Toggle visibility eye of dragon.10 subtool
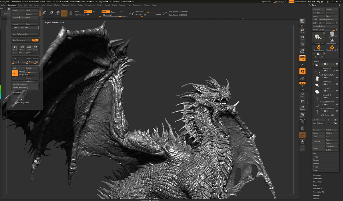Viewport: 343px width, 201px height. [x=337, y=64]
